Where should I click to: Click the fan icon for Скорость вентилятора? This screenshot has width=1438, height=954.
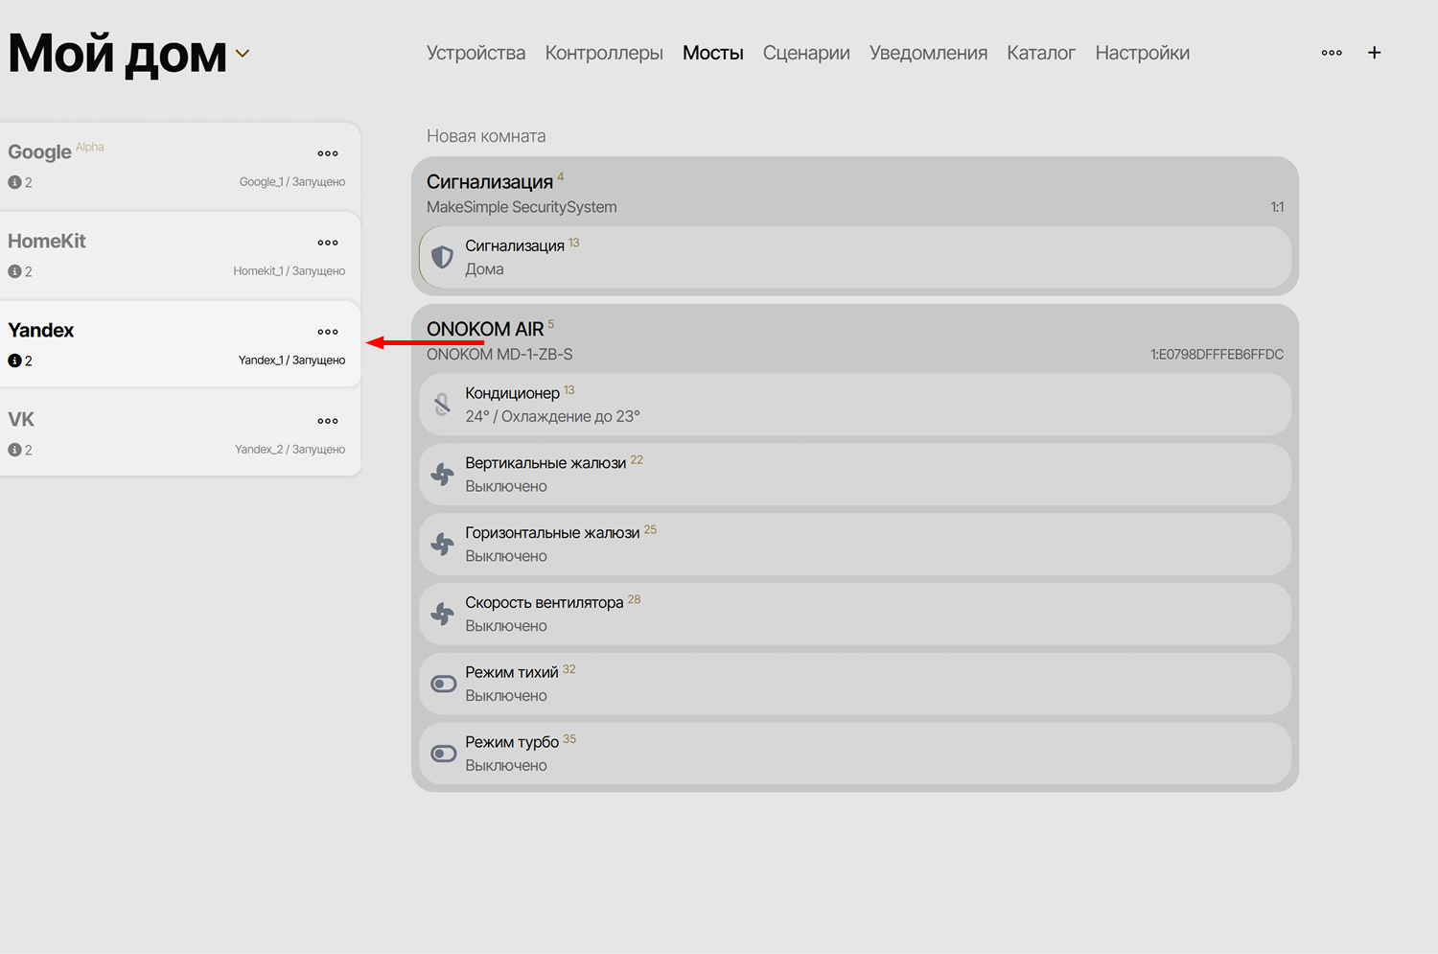(442, 615)
